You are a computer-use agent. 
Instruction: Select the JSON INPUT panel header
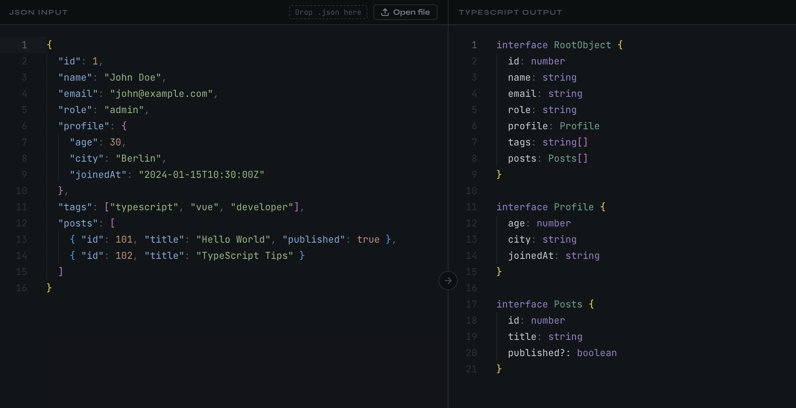38,12
